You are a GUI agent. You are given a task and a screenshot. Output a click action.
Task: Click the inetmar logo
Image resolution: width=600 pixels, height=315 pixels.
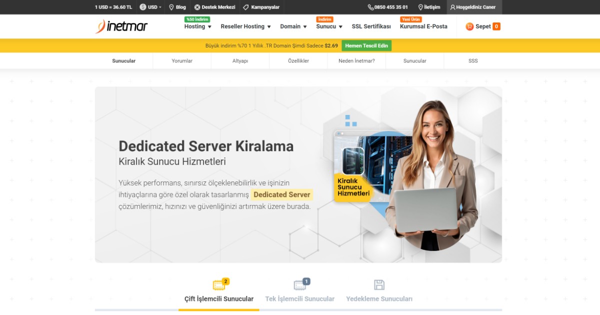point(121,26)
